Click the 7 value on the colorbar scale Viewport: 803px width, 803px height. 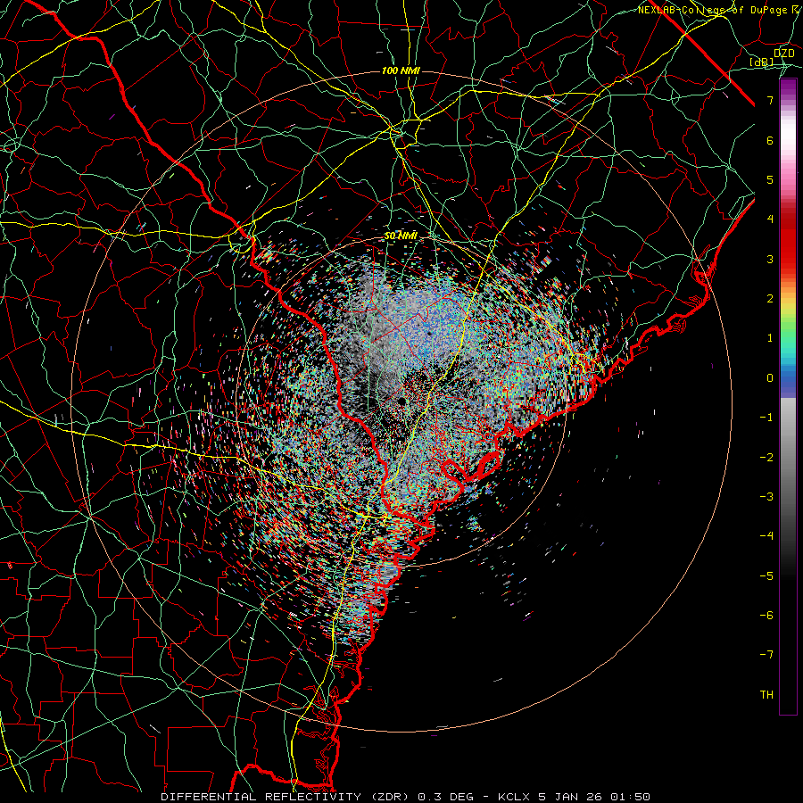(770, 101)
